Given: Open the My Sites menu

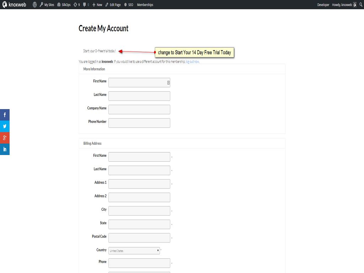Looking at the screenshot, I should (47, 5).
